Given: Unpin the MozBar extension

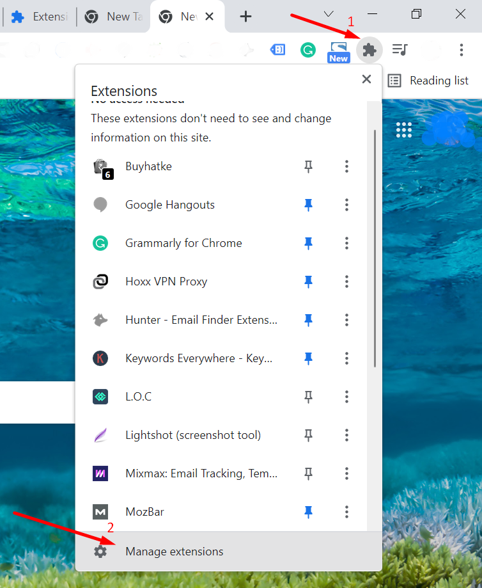Looking at the screenshot, I should click(309, 512).
